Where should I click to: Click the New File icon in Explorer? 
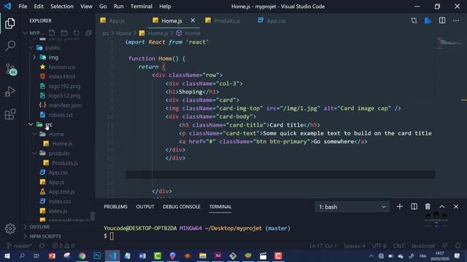coord(52,33)
